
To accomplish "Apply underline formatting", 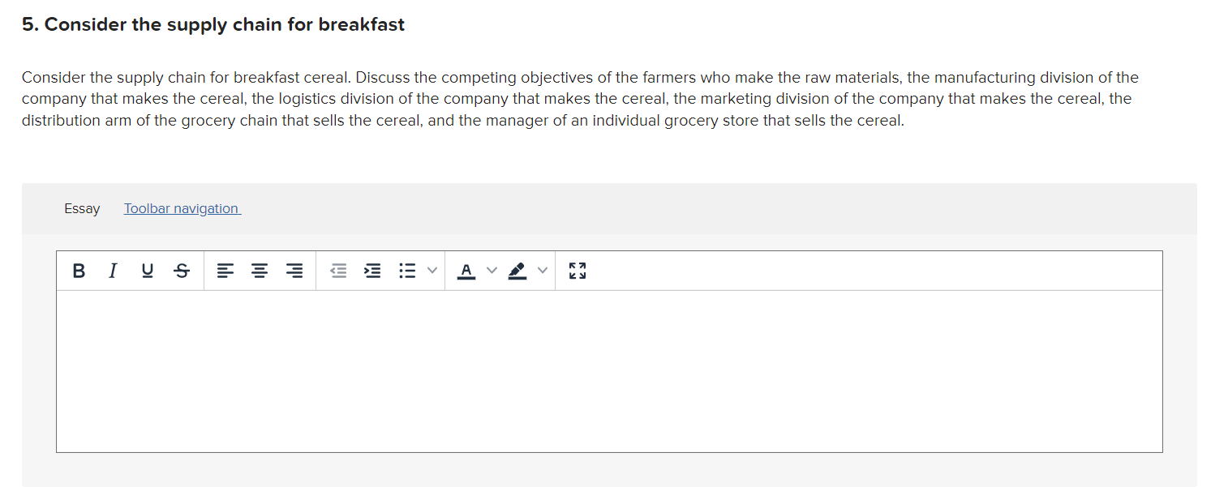I will (x=147, y=271).
